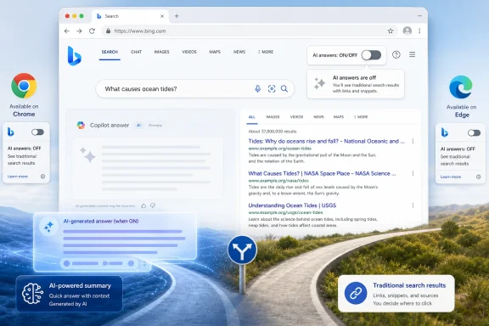This screenshot has height=326, width=489.
Task: Click the example.org/nasa/tides URL
Action: (x=278, y=181)
